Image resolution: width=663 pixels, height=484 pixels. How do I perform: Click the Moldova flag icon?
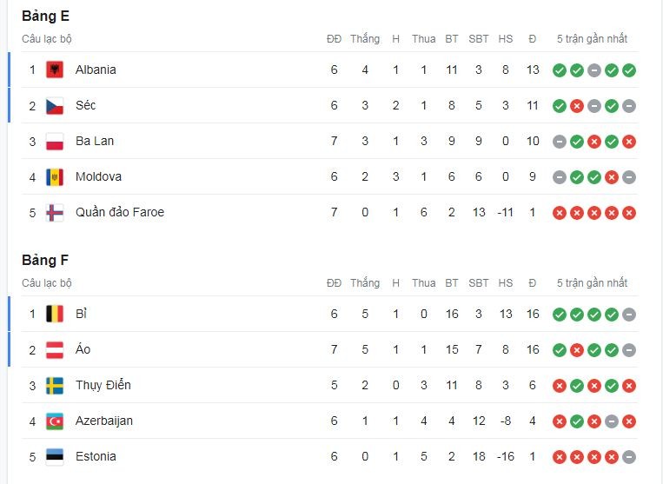coord(55,177)
